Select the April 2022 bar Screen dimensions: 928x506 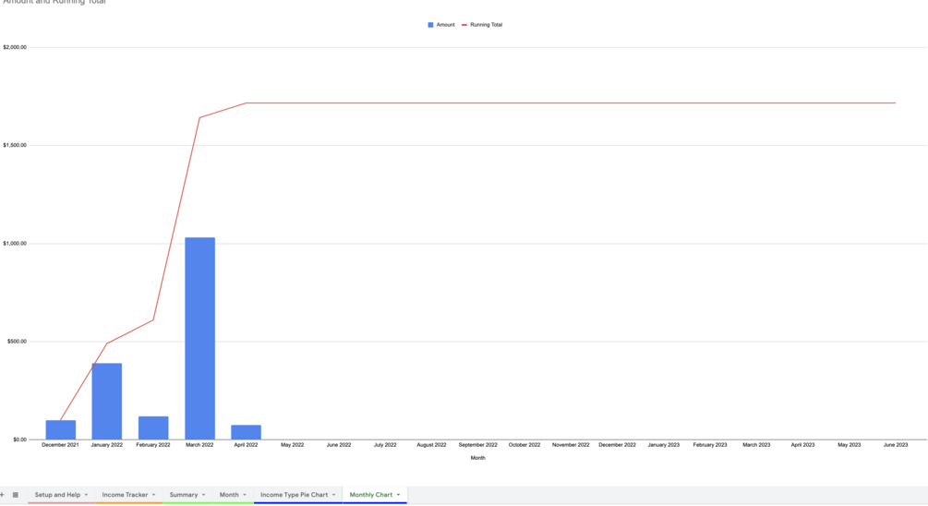click(x=247, y=433)
